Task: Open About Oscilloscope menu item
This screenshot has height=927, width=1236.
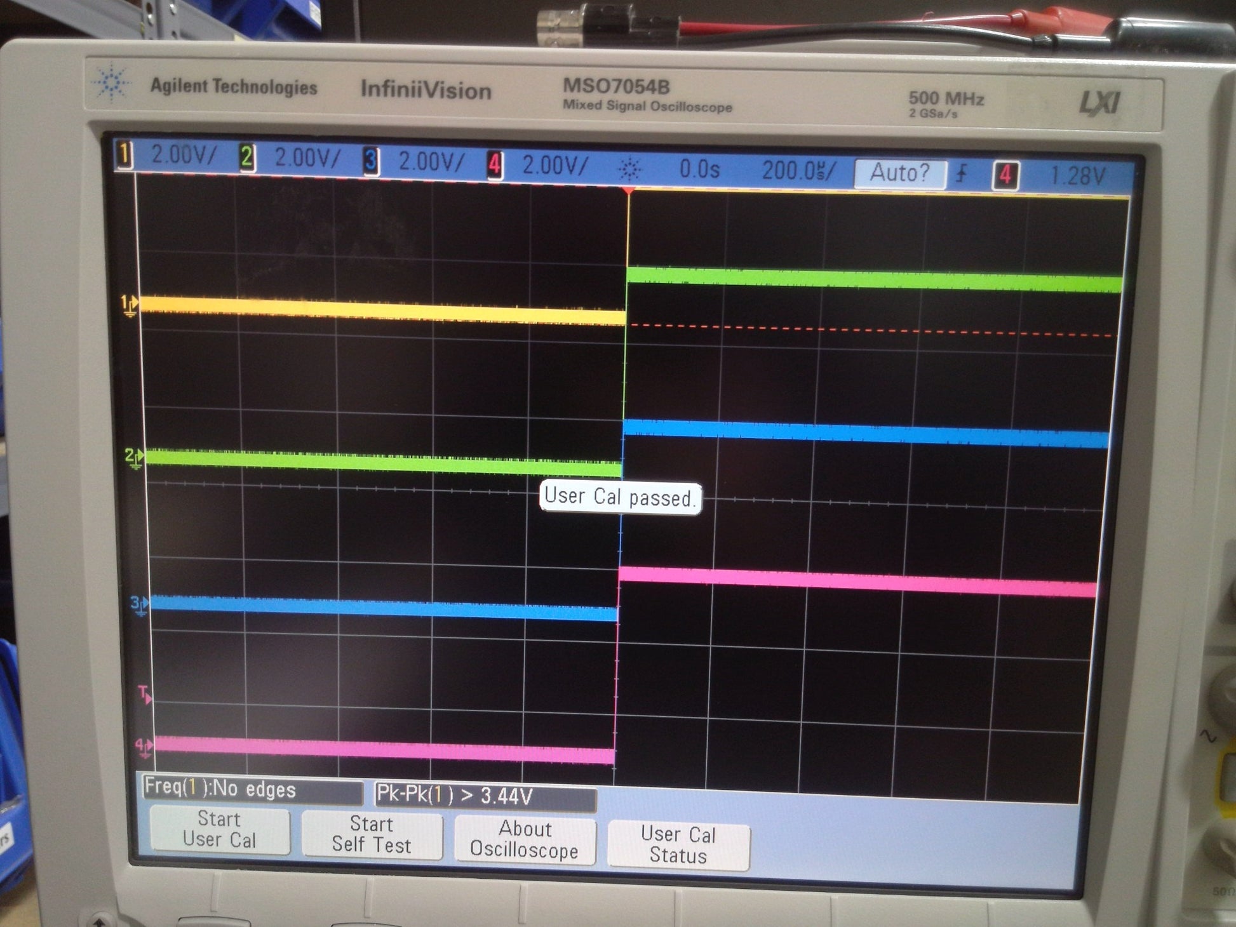Action: click(525, 839)
